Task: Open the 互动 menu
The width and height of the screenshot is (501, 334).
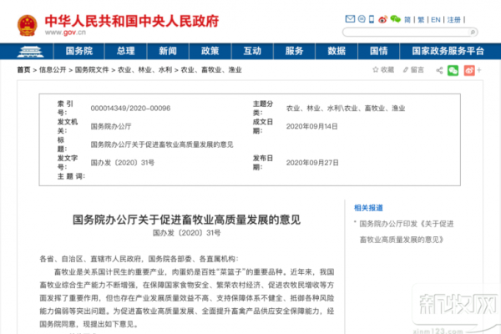Action: coord(252,51)
